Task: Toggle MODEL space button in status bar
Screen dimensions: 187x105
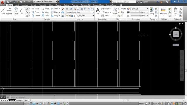Action: (x=141, y=104)
